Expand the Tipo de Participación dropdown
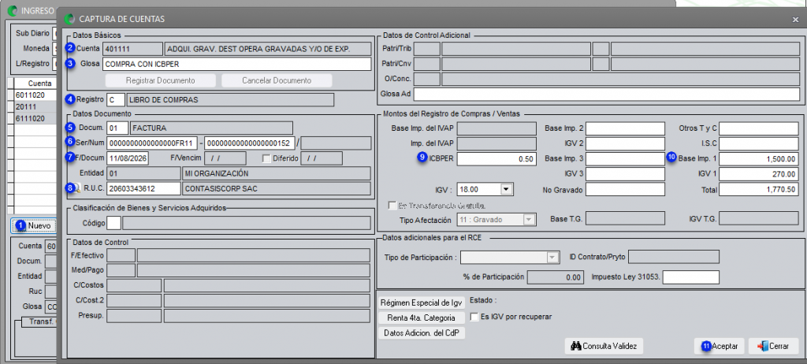This screenshot has width=807, height=364. tap(552, 257)
